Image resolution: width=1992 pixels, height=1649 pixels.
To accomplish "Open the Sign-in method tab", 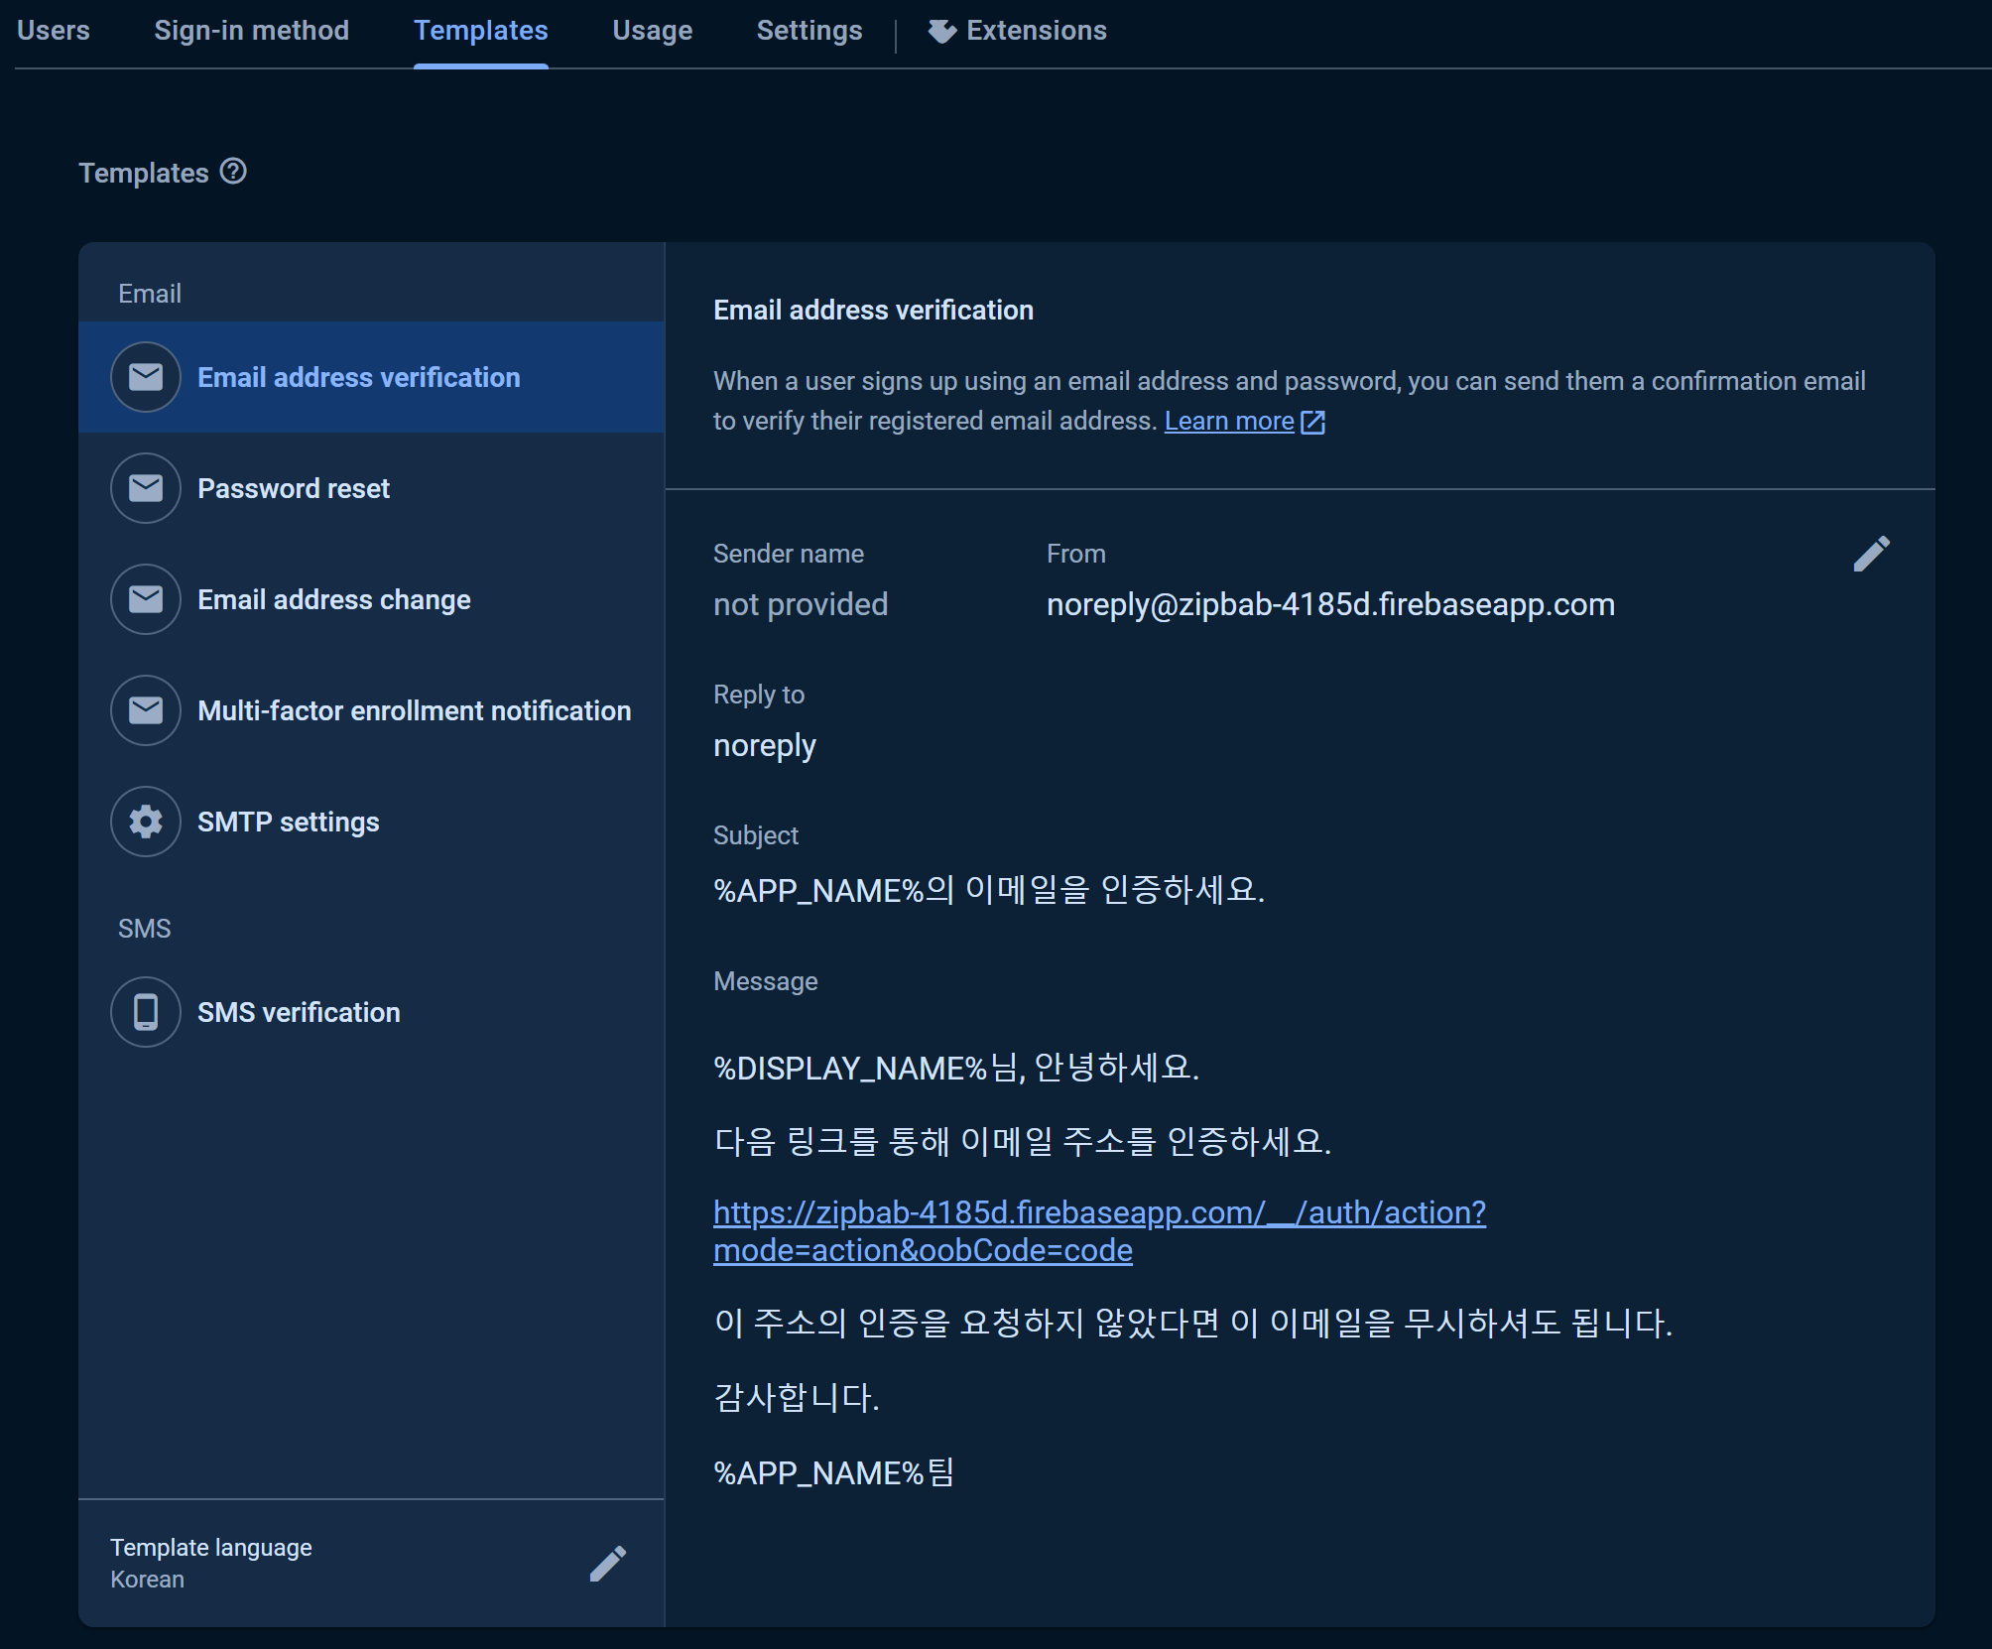I will tap(251, 31).
